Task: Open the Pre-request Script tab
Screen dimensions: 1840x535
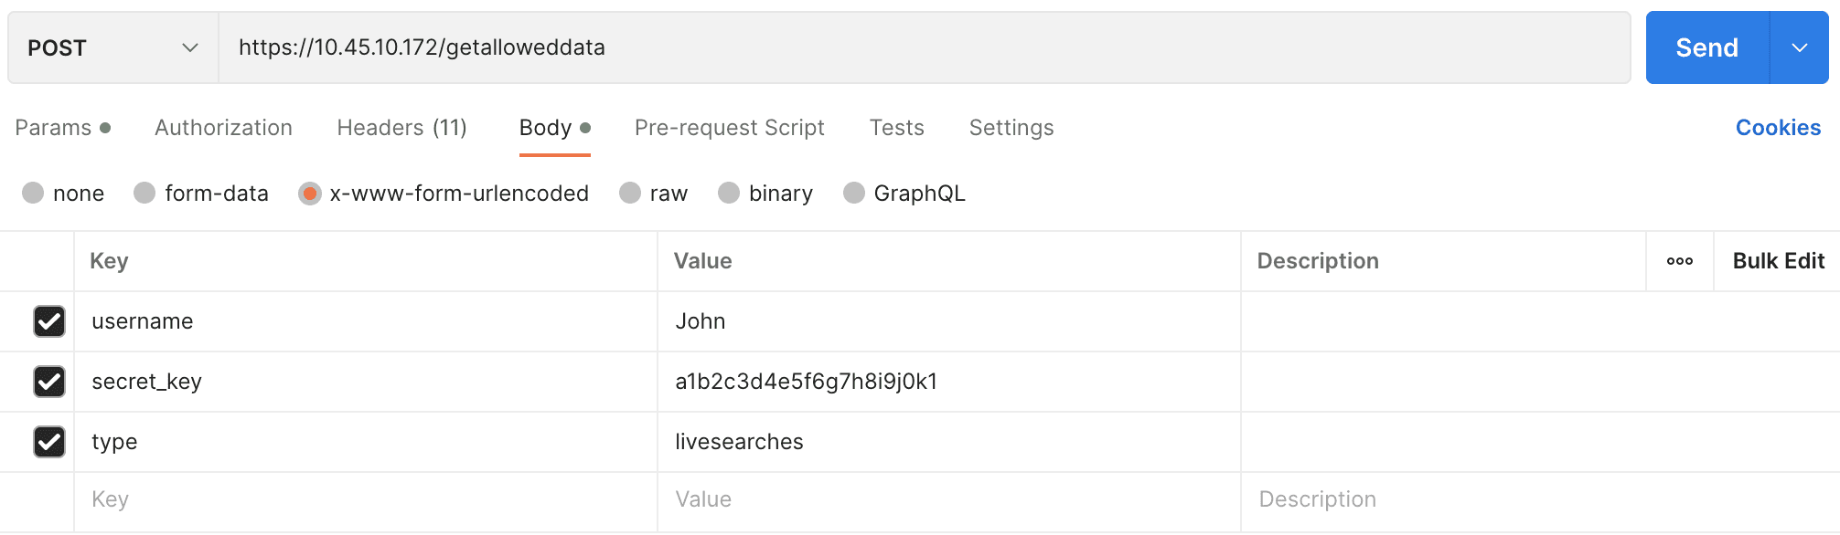Action: [729, 128]
